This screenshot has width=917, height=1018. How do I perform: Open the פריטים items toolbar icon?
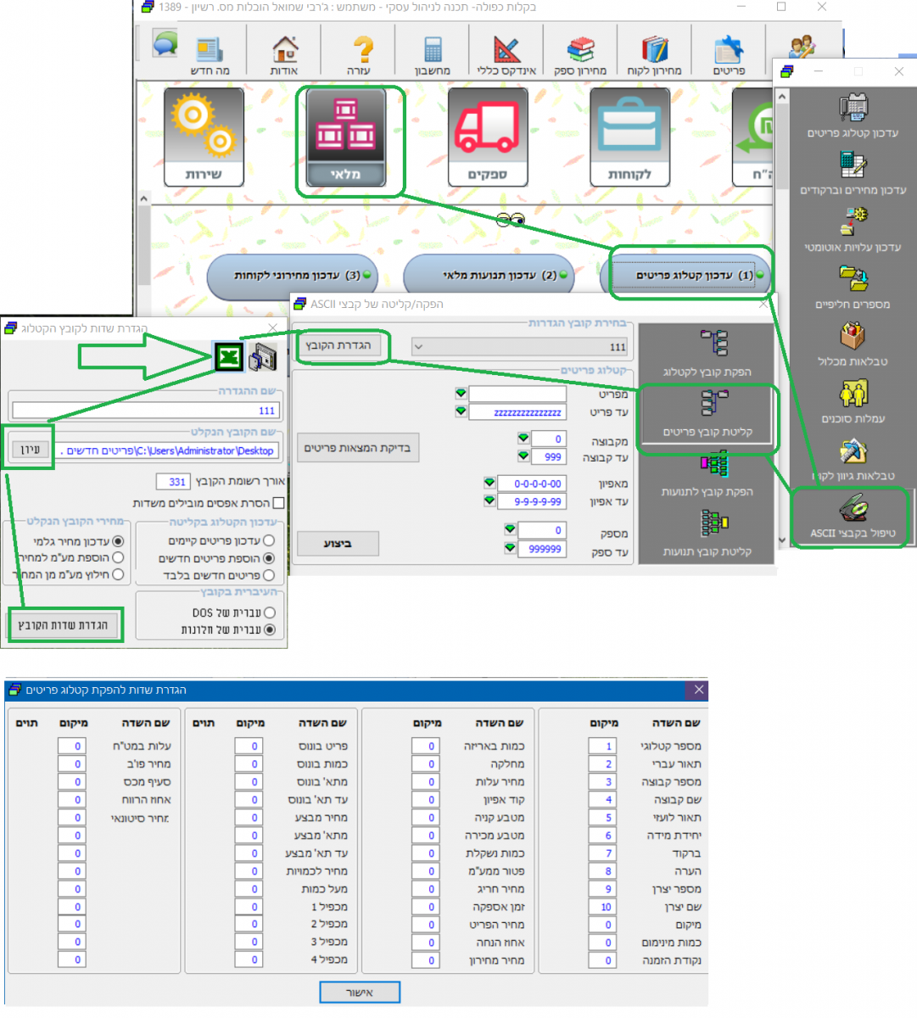tap(729, 54)
